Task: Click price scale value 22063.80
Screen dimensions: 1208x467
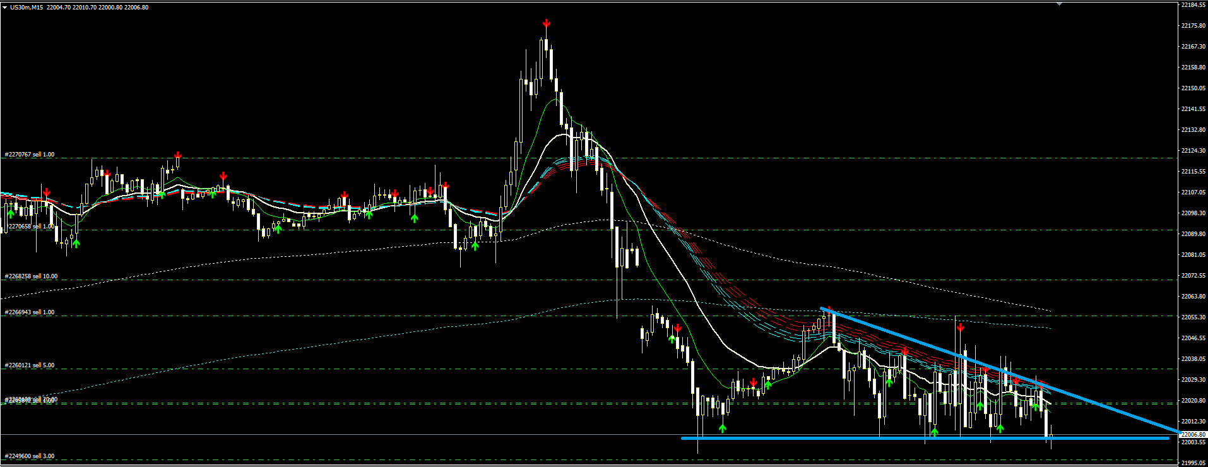Action: [x=1193, y=297]
